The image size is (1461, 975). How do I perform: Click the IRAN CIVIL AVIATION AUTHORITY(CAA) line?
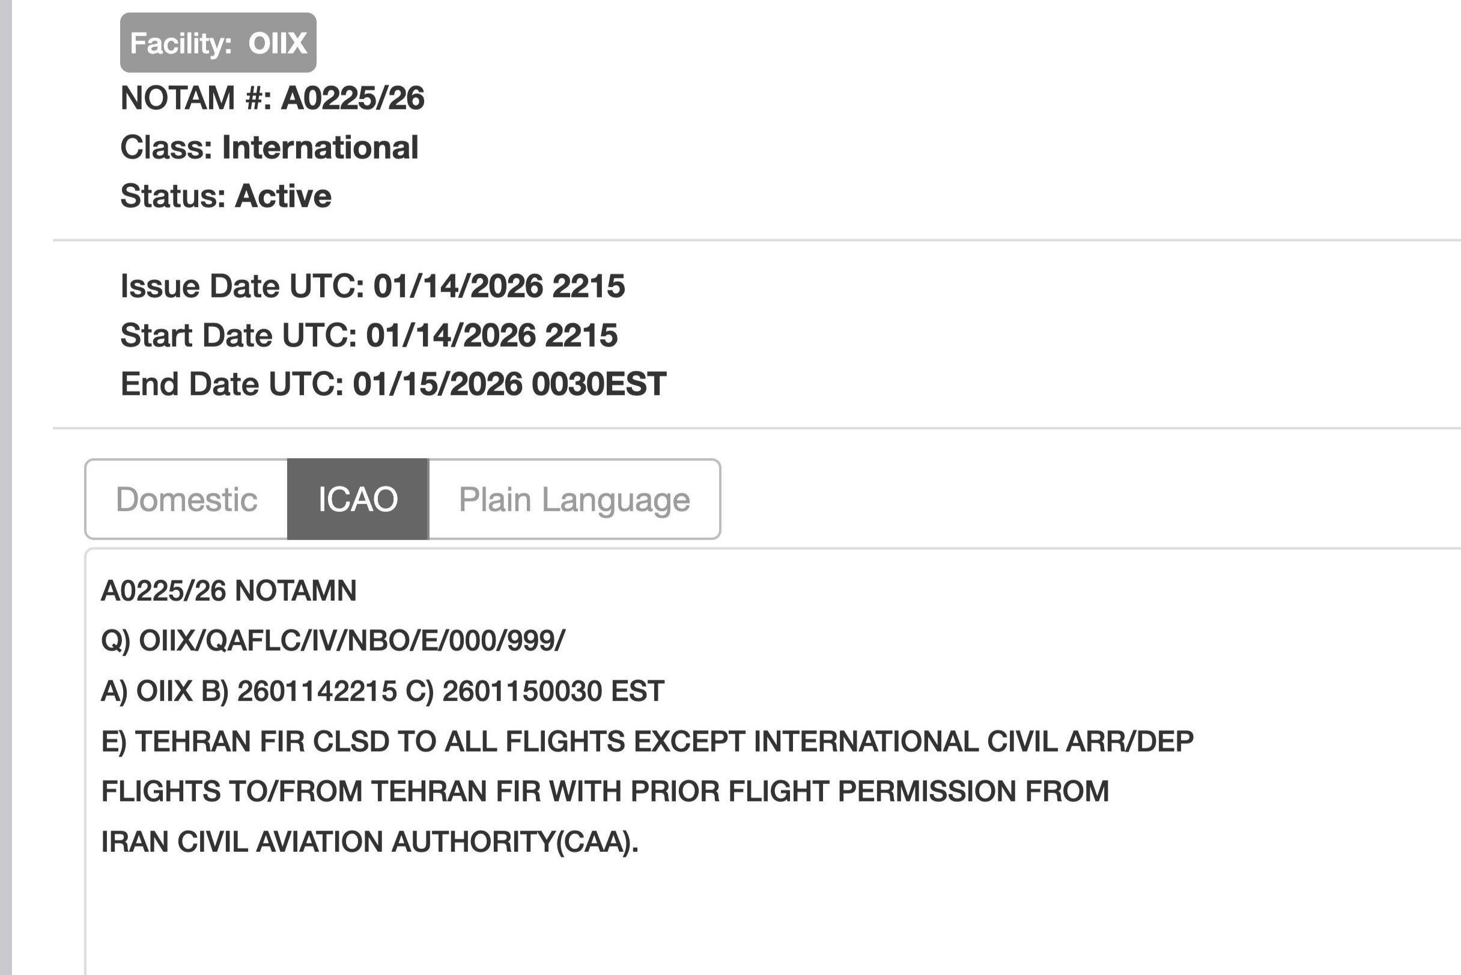click(x=369, y=841)
